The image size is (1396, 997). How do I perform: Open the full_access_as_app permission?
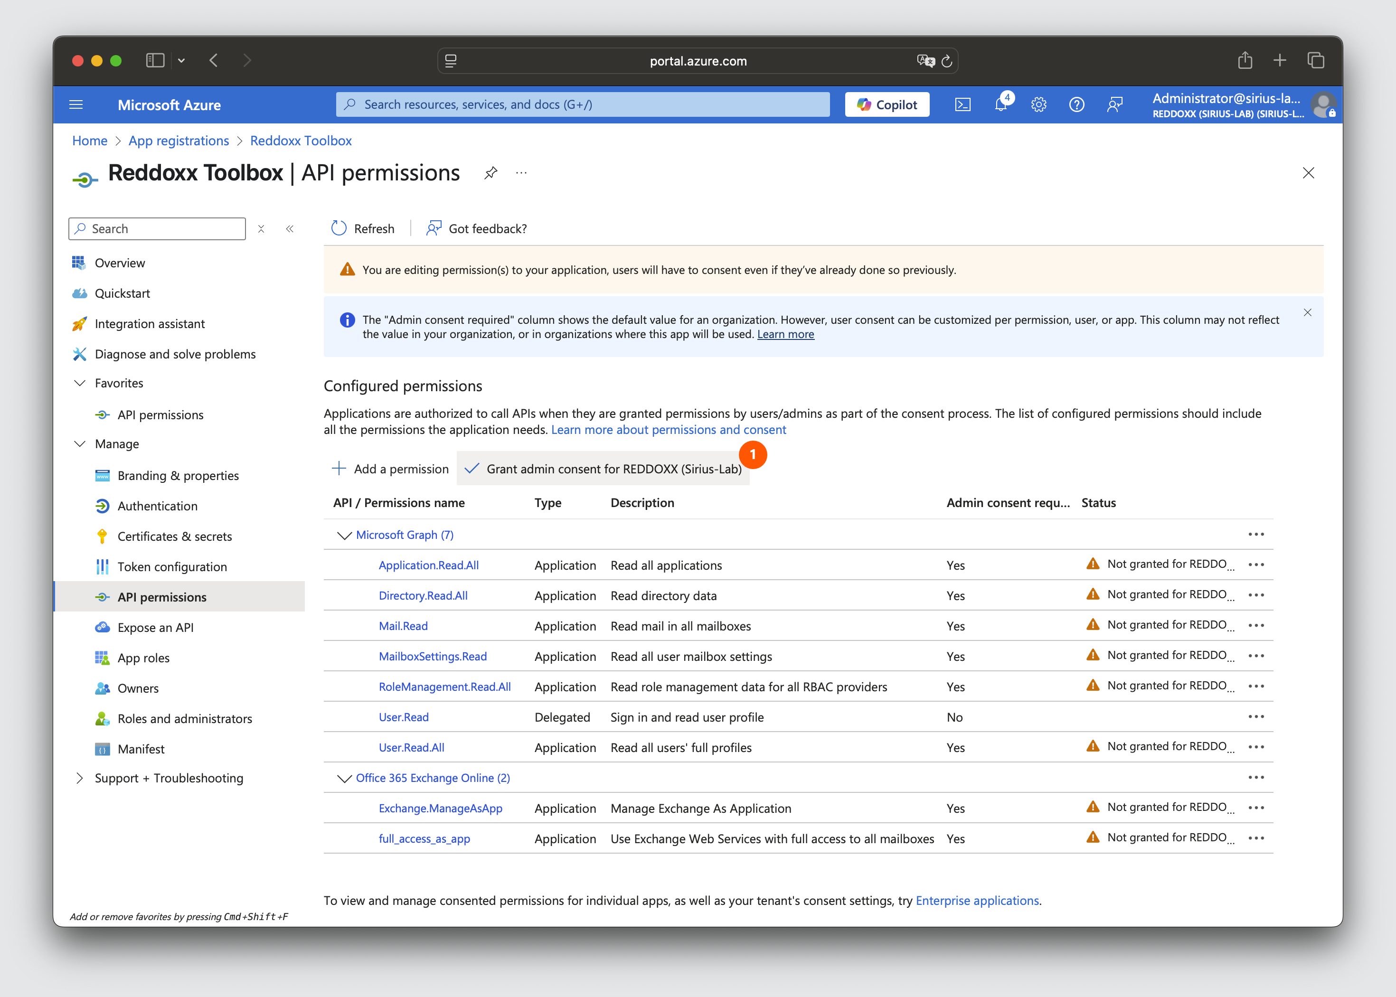(x=424, y=838)
